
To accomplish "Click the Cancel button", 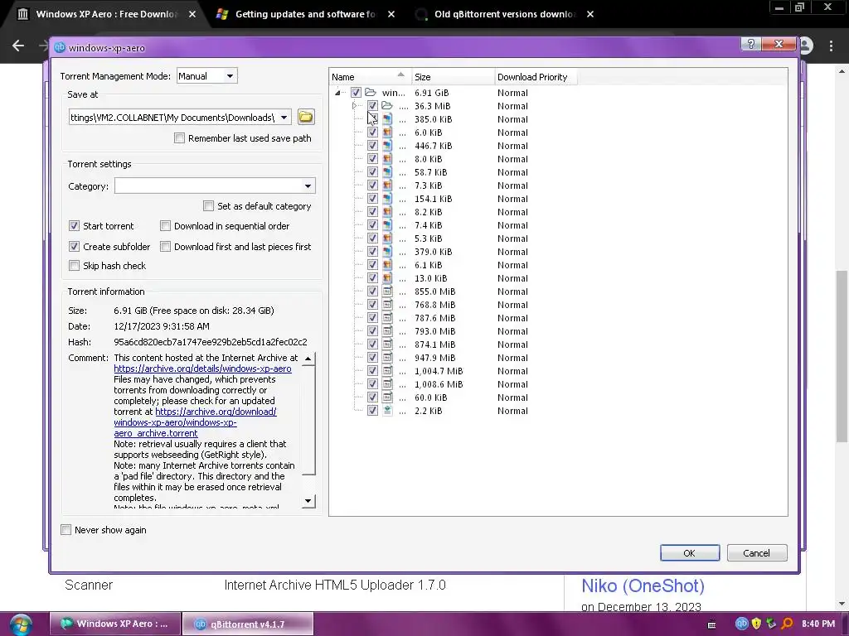I will (x=756, y=552).
